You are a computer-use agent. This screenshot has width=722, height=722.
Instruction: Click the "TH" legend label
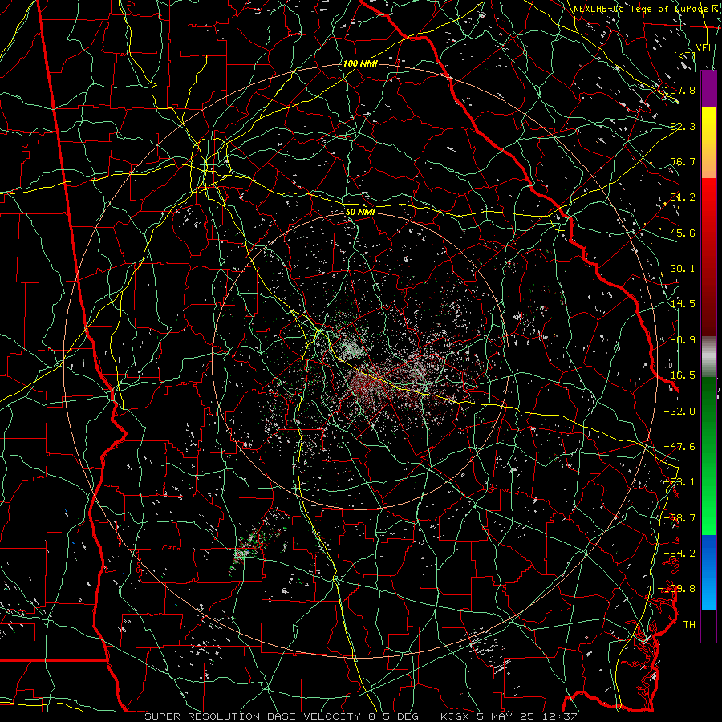click(689, 625)
